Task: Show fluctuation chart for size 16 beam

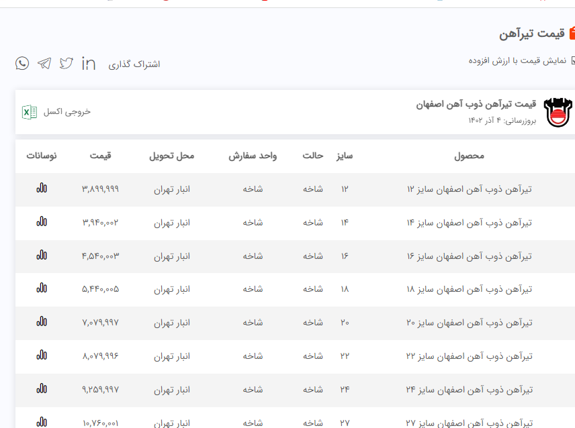Action: pos(42,255)
